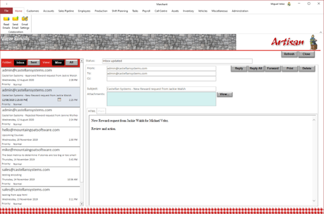Collapse the ribbon using the chevron arrow

(320, 32)
